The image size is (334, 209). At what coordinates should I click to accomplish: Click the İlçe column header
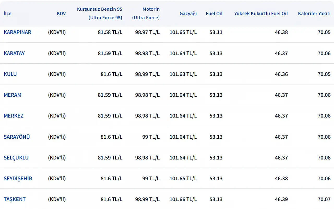[x=8, y=14]
